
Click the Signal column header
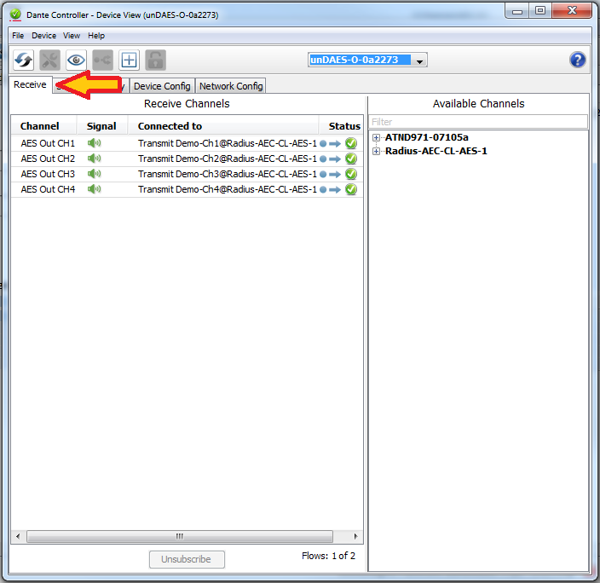(x=101, y=126)
